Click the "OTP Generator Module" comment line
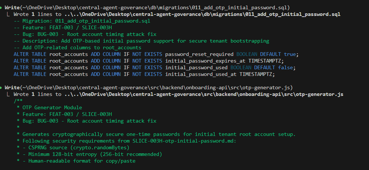The image size is (369, 170). pos(51,107)
